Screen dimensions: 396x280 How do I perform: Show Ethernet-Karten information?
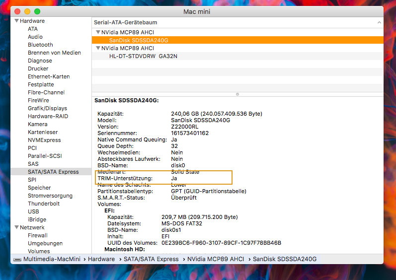pos(49,76)
